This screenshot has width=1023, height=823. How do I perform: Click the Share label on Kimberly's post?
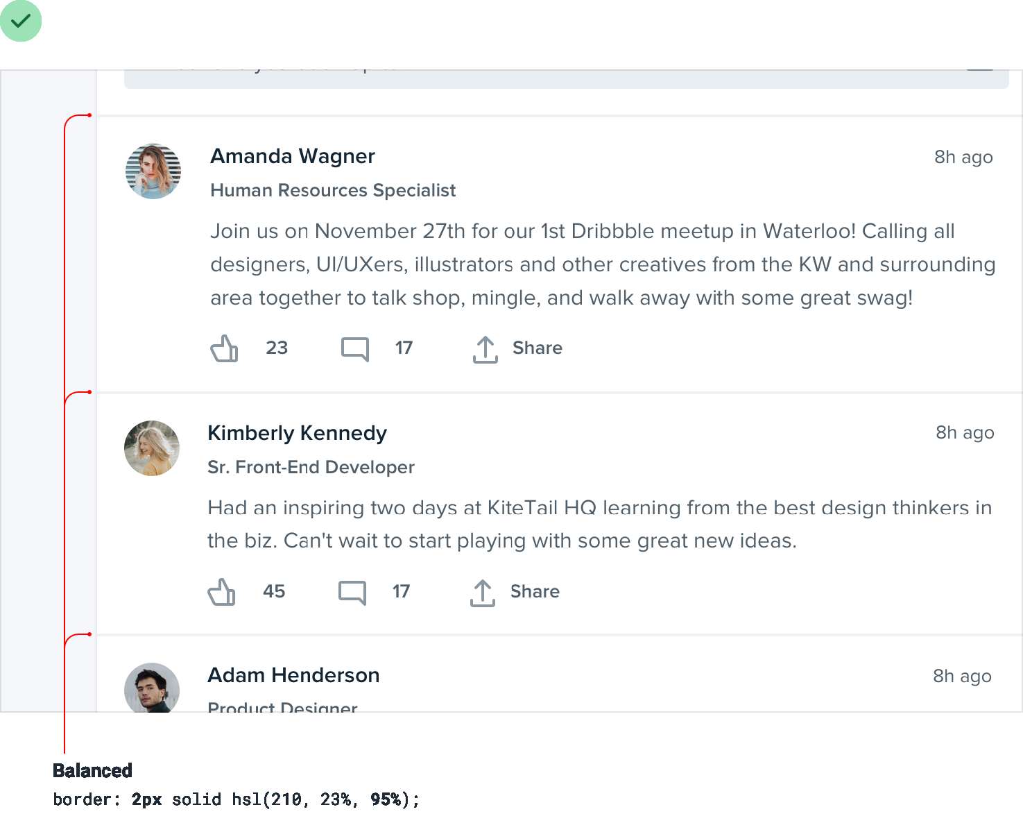tap(535, 591)
